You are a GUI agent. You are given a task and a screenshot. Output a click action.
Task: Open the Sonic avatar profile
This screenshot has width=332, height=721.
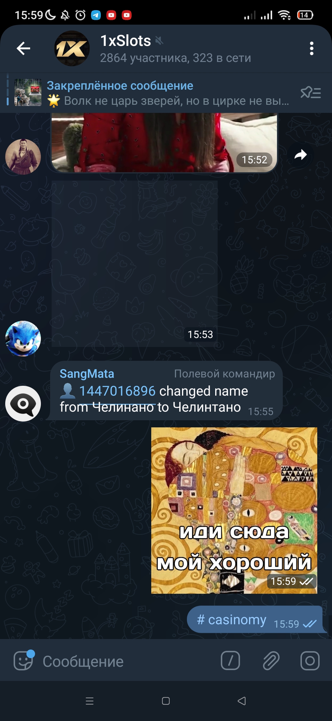point(23,339)
